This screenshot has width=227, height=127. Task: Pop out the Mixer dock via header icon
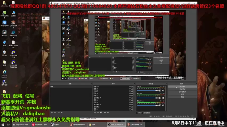166,84
